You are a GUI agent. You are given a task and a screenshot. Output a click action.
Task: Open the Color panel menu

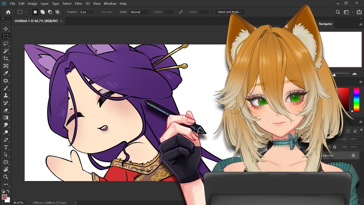pyautogui.click(x=361, y=82)
